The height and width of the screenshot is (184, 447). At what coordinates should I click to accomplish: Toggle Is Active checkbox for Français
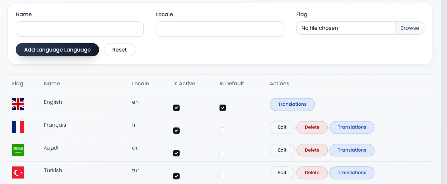[176, 130]
